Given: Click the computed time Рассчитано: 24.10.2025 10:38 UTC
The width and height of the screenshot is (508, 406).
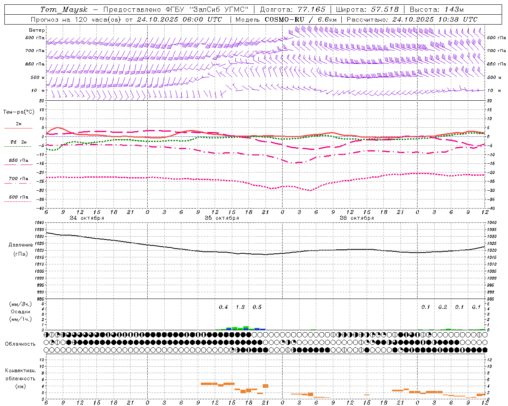Looking at the screenshot, I should tap(412, 19).
